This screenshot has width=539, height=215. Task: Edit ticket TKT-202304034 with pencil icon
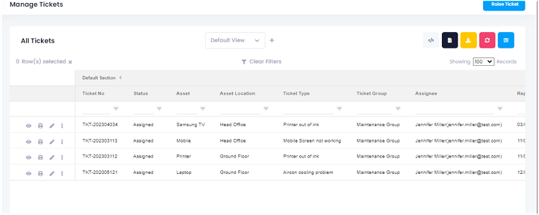52,126
